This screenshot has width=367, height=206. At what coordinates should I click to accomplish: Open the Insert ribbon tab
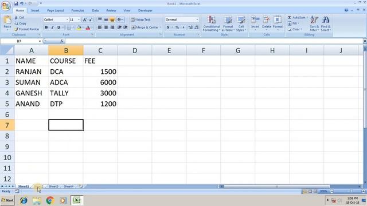point(36,10)
